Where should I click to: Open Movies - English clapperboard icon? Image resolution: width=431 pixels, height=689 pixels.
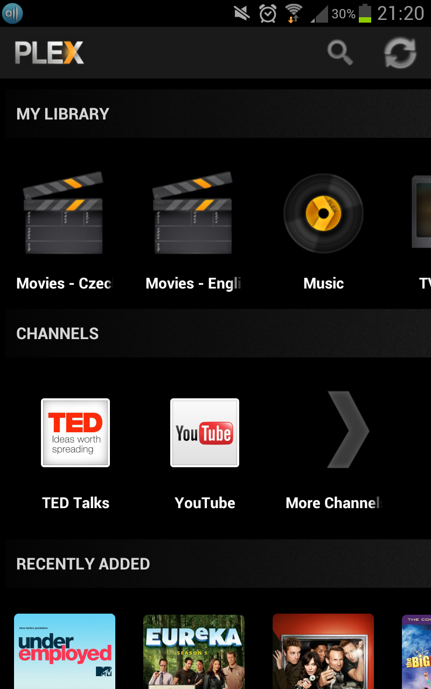click(192, 213)
